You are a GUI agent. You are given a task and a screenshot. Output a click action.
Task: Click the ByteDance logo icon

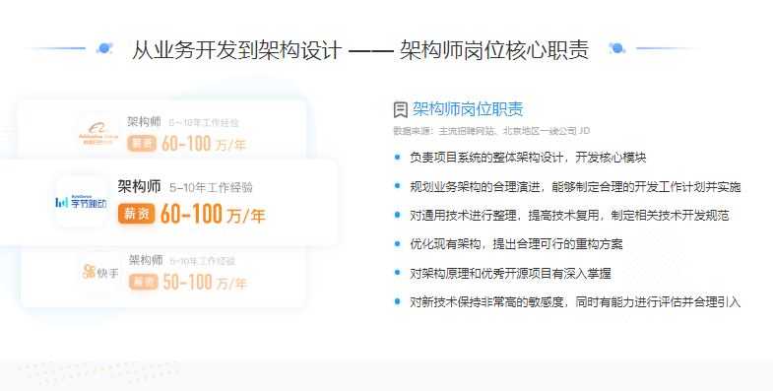coord(82,201)
